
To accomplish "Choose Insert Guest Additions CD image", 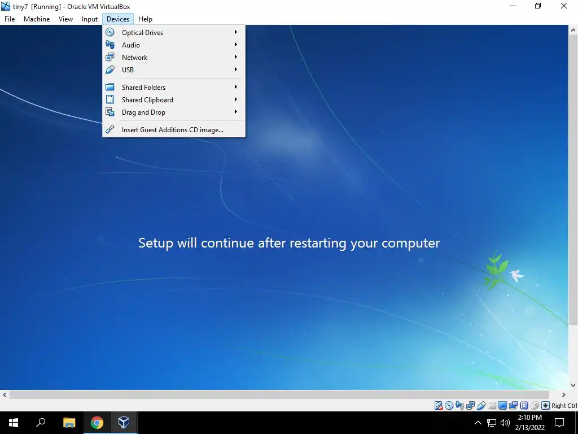I will click(174, 129).
